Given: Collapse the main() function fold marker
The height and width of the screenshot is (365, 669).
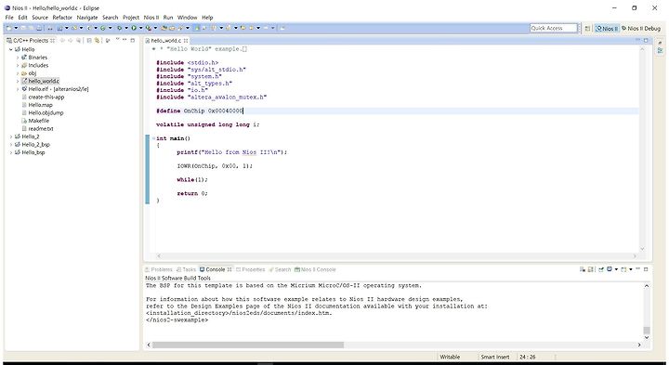Looking at the screenshot, I should point(153,138).
